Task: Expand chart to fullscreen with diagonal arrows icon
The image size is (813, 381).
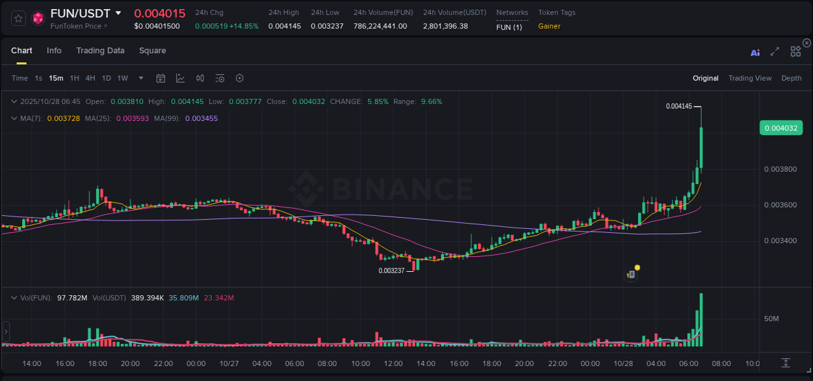Action: pos(774,53)
